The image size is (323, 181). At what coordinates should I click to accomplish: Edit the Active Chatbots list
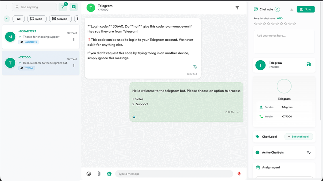click(x=309, y=153)
